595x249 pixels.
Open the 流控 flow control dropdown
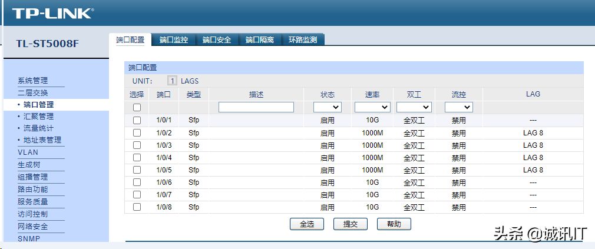point(458,107)
